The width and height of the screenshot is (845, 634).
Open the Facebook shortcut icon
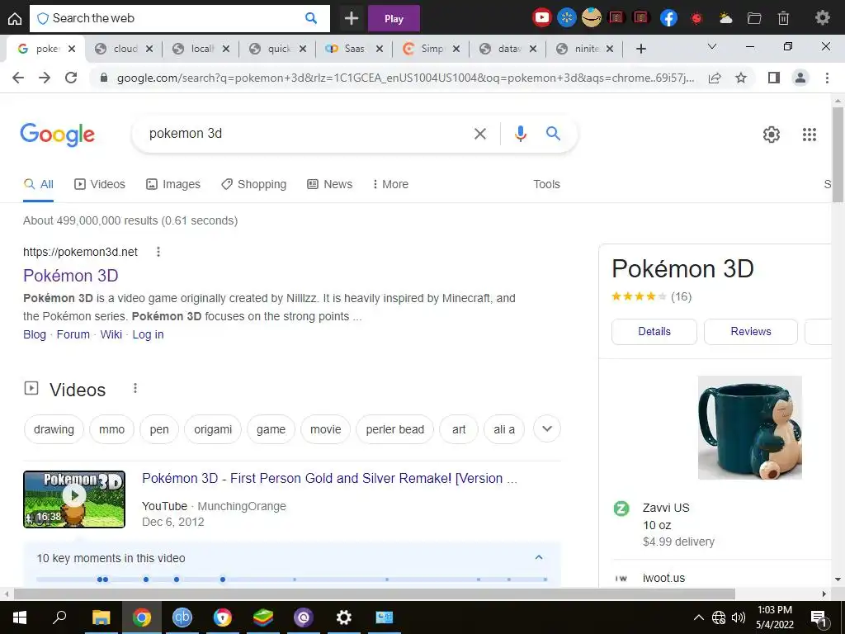coord(668,18)
